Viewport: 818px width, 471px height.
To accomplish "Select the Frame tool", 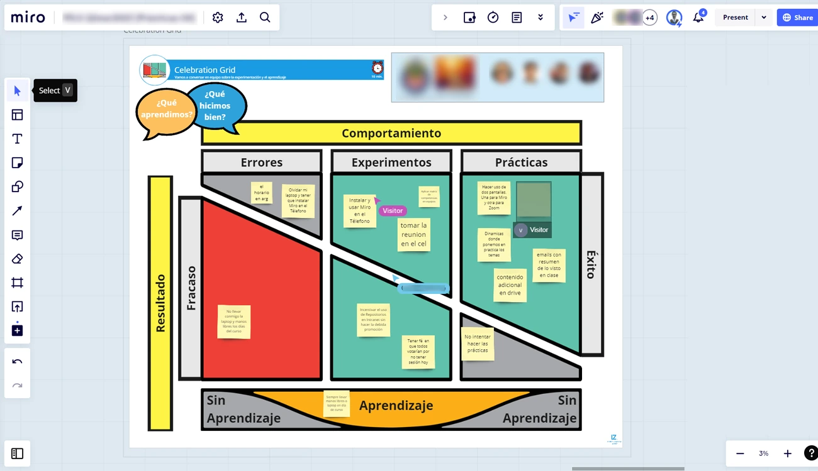I will click(x=17, y=283).
